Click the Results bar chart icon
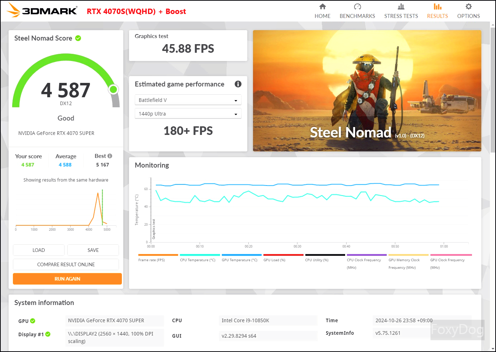This screenshot has width=496, height=352. [x=437, y=6]
